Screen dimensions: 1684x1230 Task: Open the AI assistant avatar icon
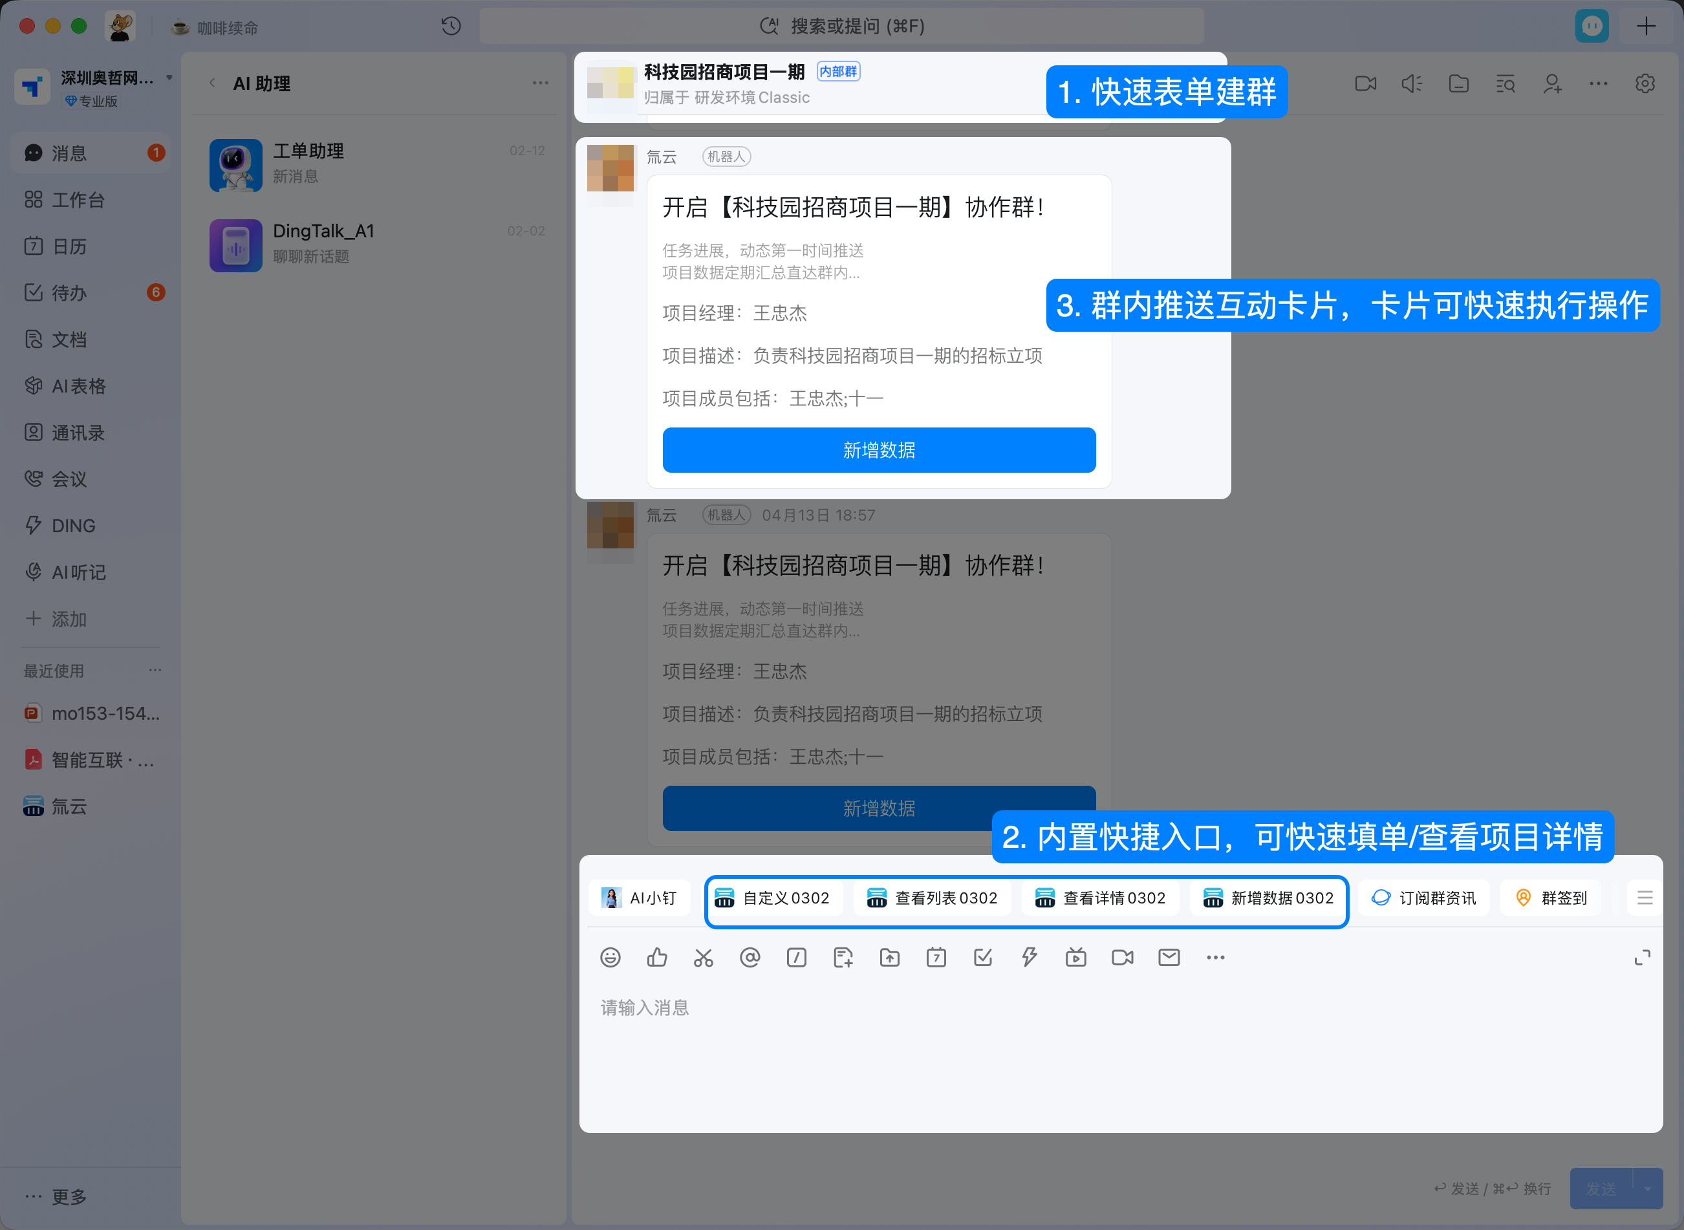click(x=1592, y=27)
